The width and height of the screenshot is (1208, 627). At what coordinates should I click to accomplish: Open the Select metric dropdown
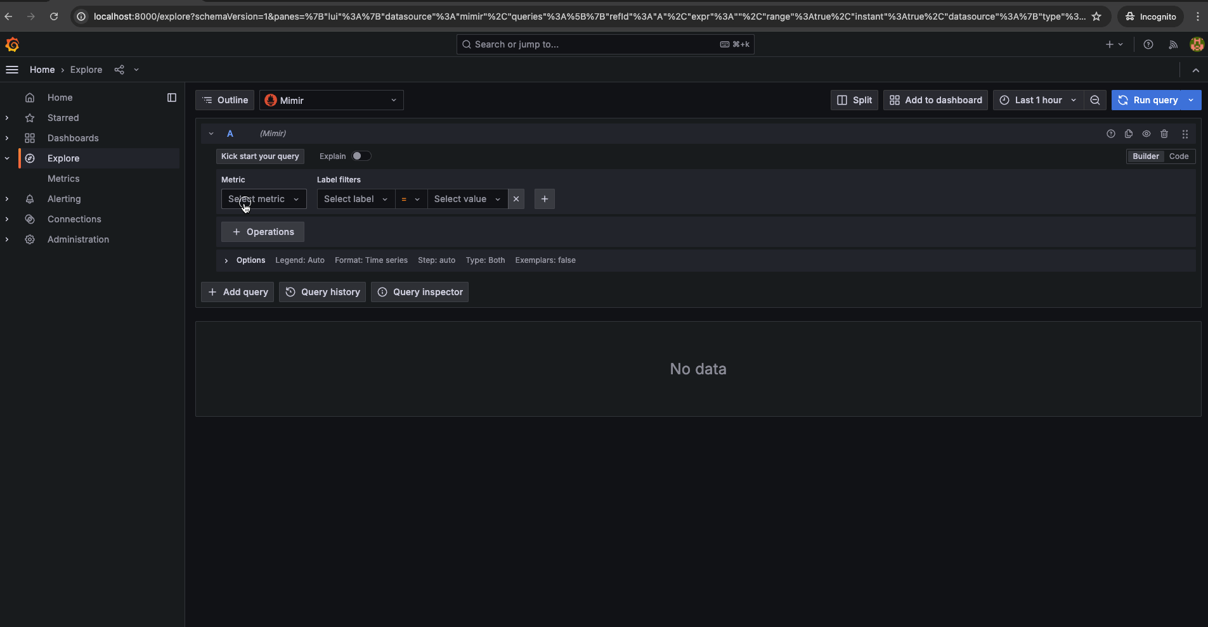tap(263, 199)
